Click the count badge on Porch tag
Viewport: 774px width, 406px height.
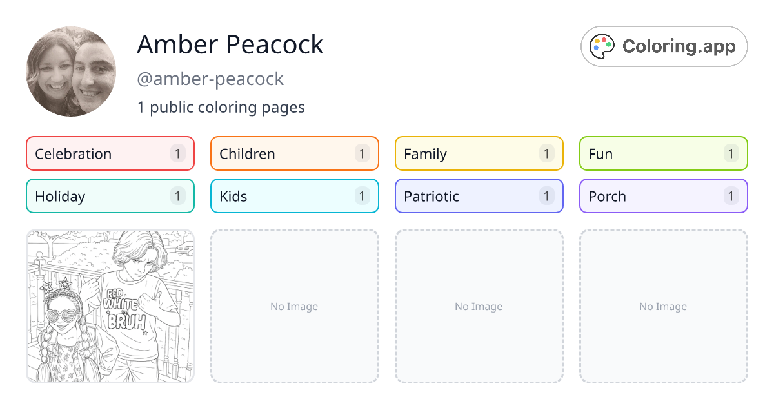731,196
